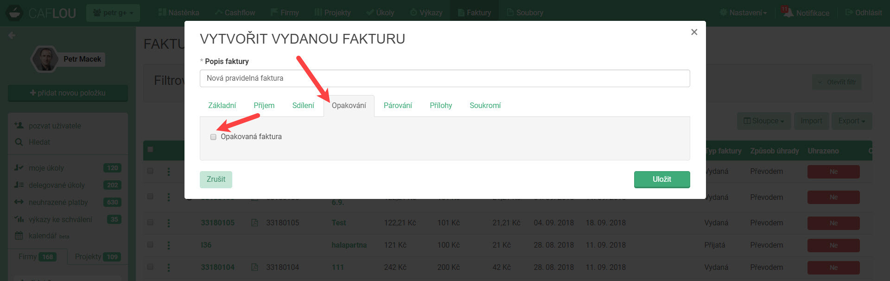Image resolution: width=890 pixels, height=281 pixels.
Task: Enable the Opakovaná faktura checkbox
Action: 213,137
